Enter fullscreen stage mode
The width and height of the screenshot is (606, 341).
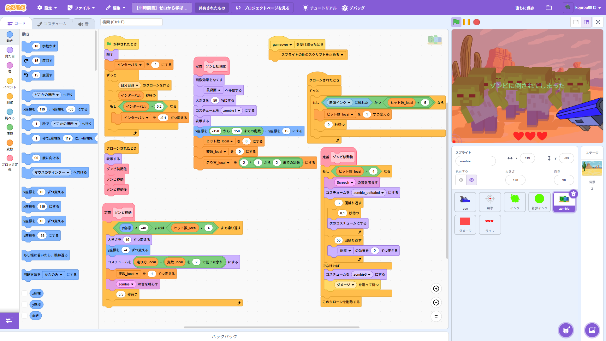pyautogui.click(x=598, y=22)
